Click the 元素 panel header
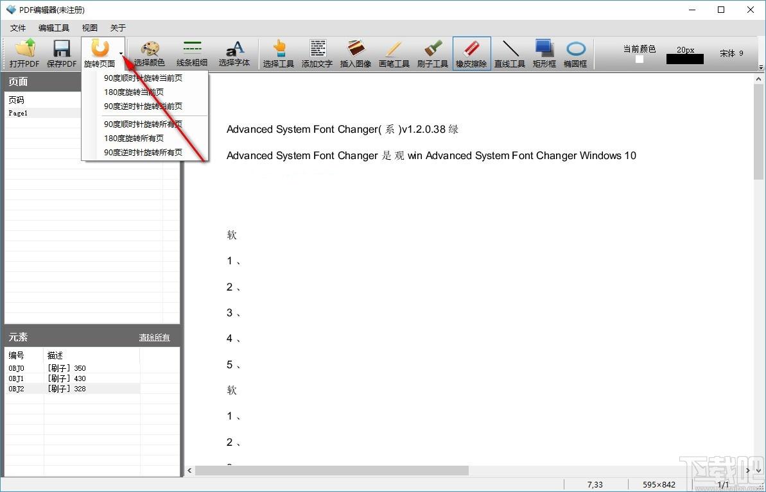Viewport: 766px width, 492px height. pos(92,337)
